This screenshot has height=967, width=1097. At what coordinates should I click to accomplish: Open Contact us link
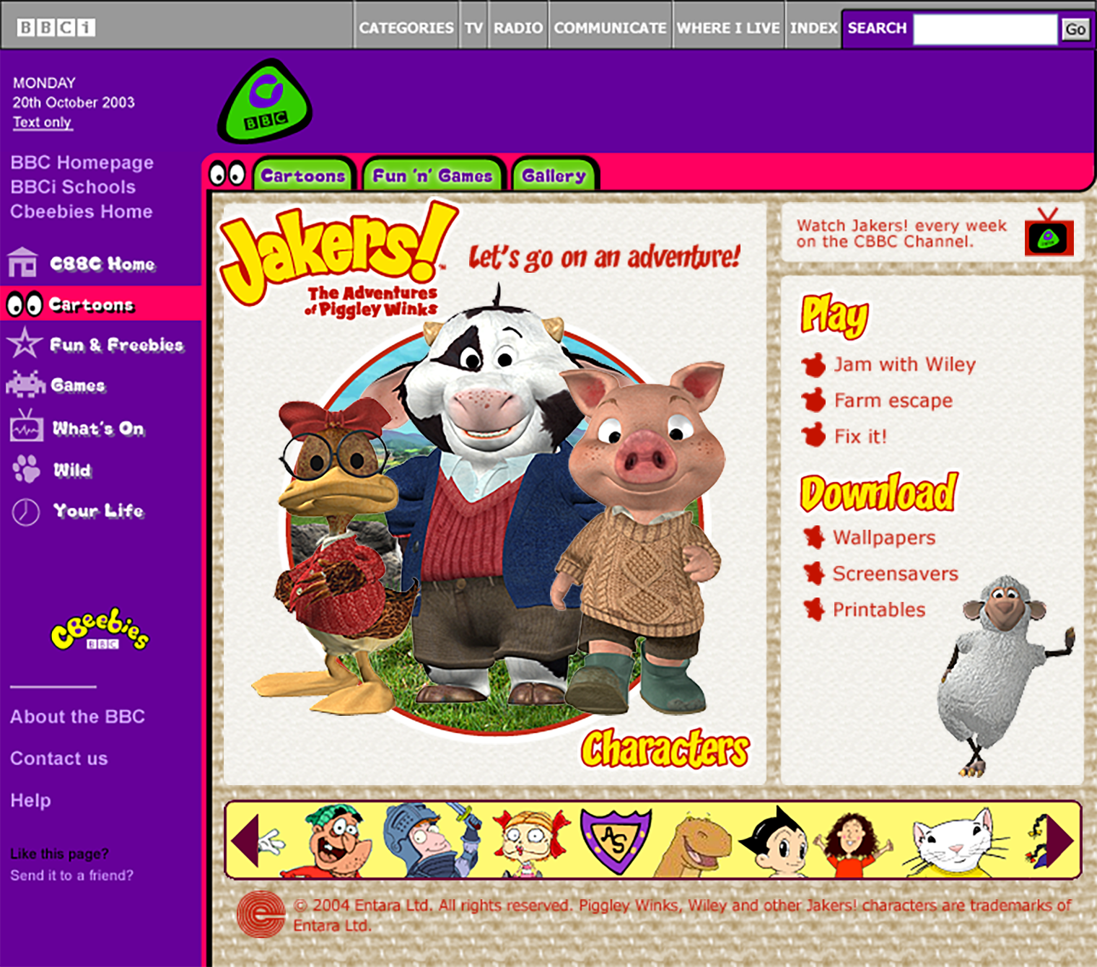pos(58,758)
